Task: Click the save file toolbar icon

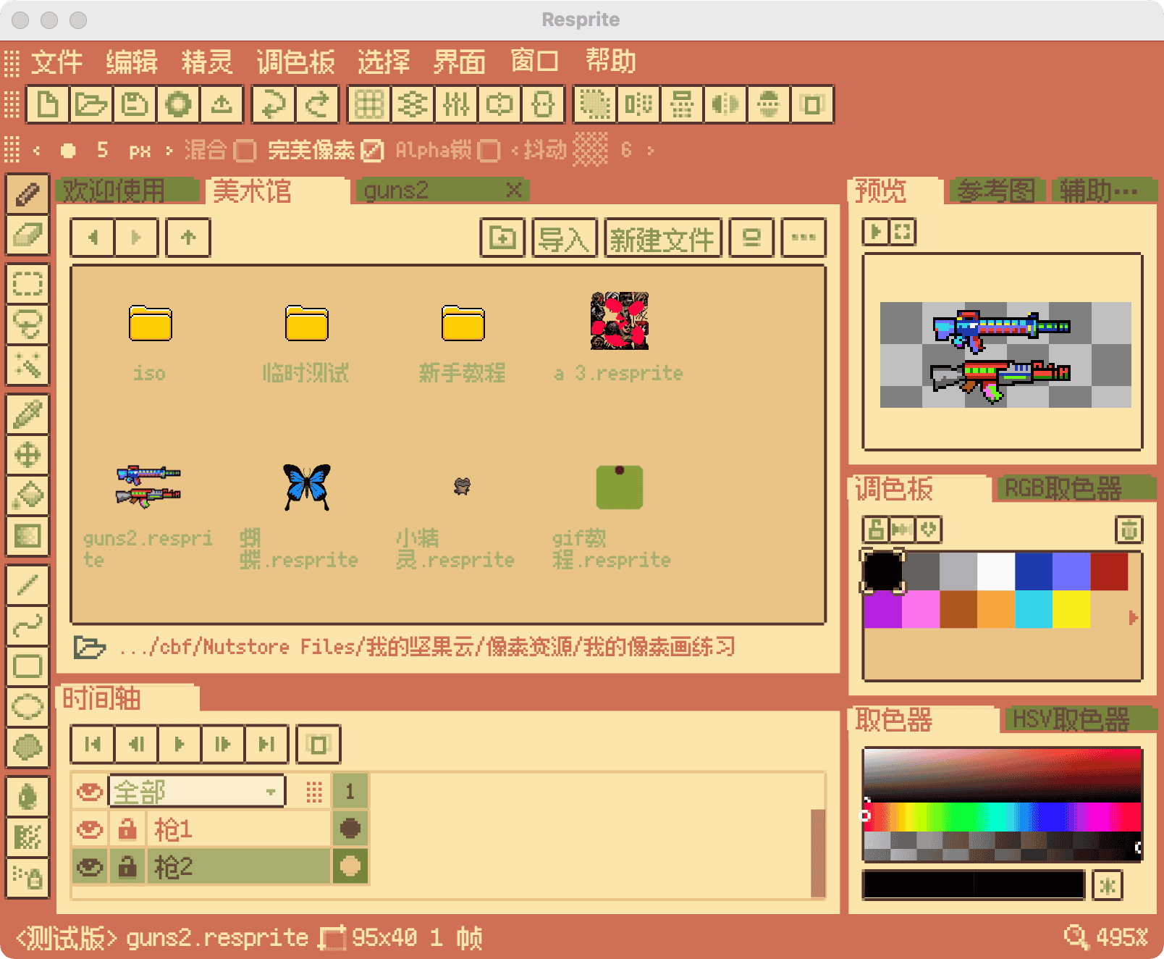Action: (135, 105)
